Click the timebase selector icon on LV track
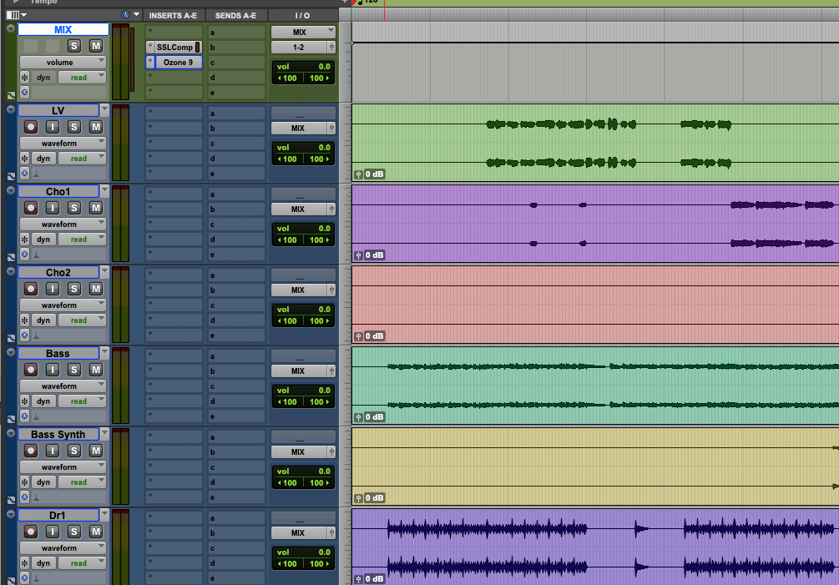Viewport: 839px width, 585px height. pyautogui.click(x=24, y=173)
